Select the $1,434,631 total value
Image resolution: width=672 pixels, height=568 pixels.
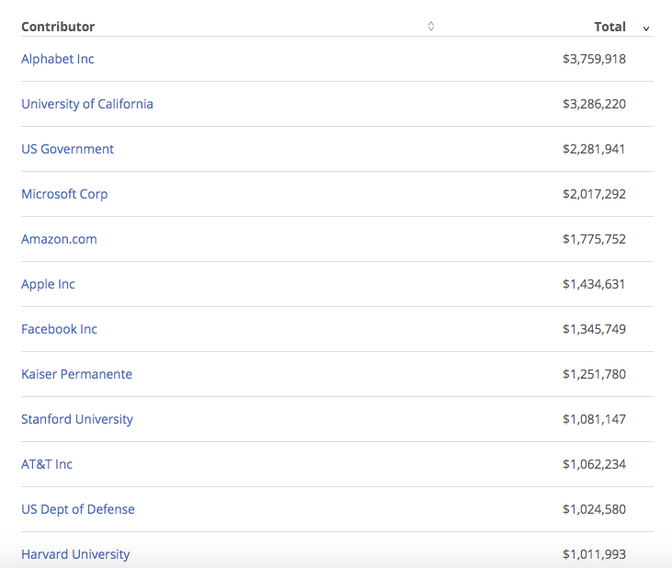pos(594,284)
